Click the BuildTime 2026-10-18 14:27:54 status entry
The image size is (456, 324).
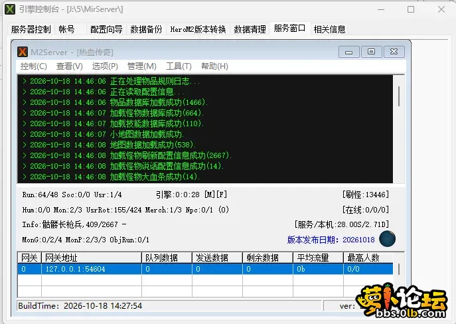coord(80,305)
